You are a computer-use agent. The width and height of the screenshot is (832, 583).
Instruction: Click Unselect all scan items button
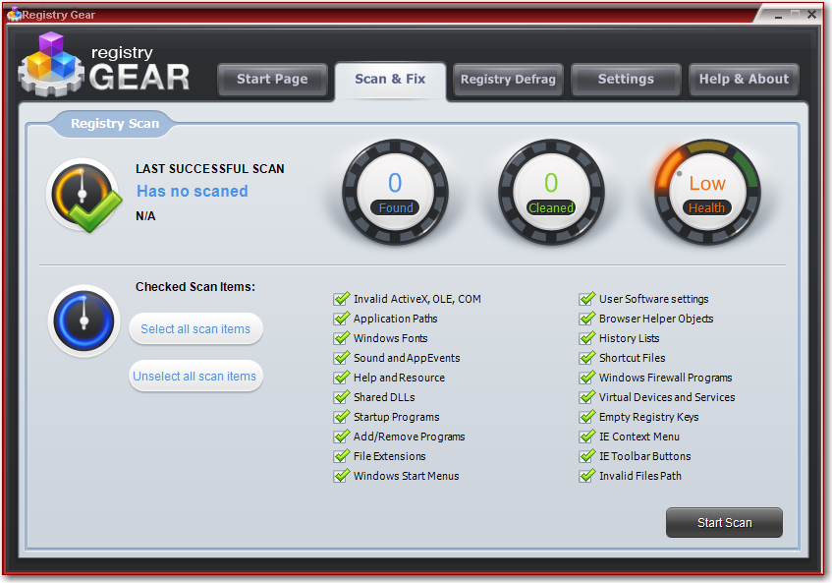click(x=195, y=376)
